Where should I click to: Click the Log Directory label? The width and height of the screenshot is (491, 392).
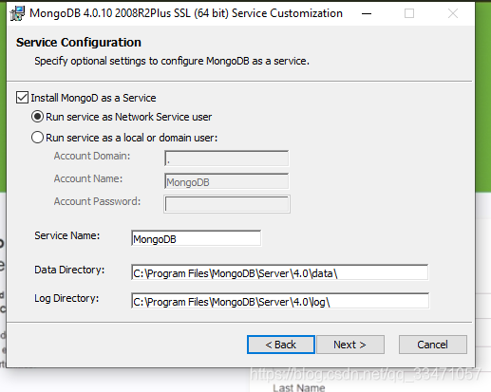[x=66, y=298]
